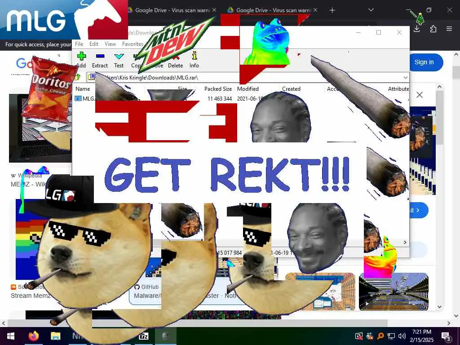Viewport: 460px width, 345px height.
Task: Open the 7-Zip Edit menu
Action: coord(94,44)
